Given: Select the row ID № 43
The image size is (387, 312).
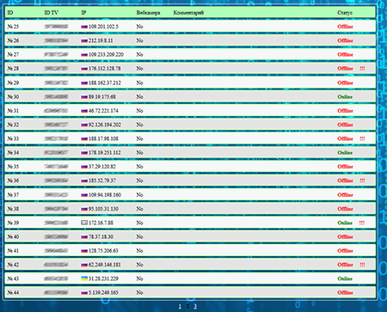Looking at the screenshot, I should pos(13,278).
